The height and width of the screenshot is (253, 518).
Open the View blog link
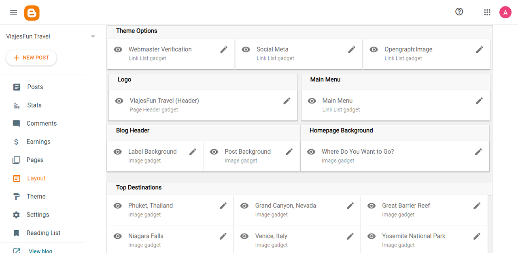40,251
